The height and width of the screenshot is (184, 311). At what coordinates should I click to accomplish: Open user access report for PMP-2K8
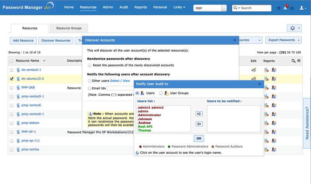274,88
